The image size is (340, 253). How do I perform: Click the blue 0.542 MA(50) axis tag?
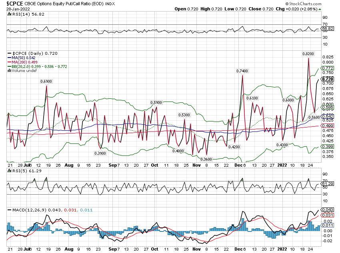click(328, 117)
